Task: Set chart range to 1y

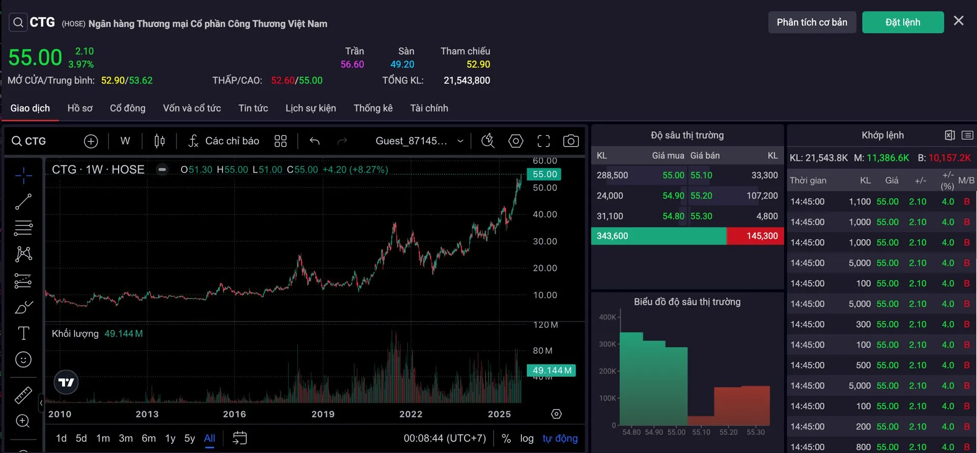Action: (170, 438)
